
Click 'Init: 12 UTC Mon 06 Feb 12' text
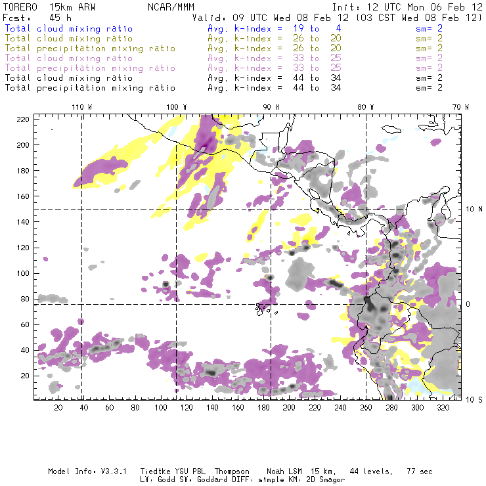point(407,7)
